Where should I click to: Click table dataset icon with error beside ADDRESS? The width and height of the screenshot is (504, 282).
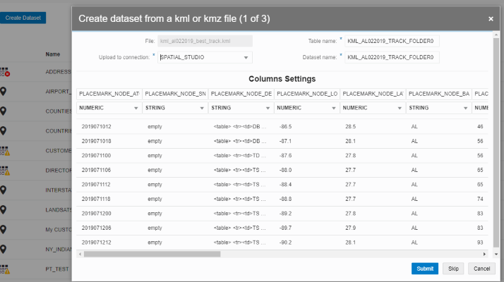pos(5,72)
